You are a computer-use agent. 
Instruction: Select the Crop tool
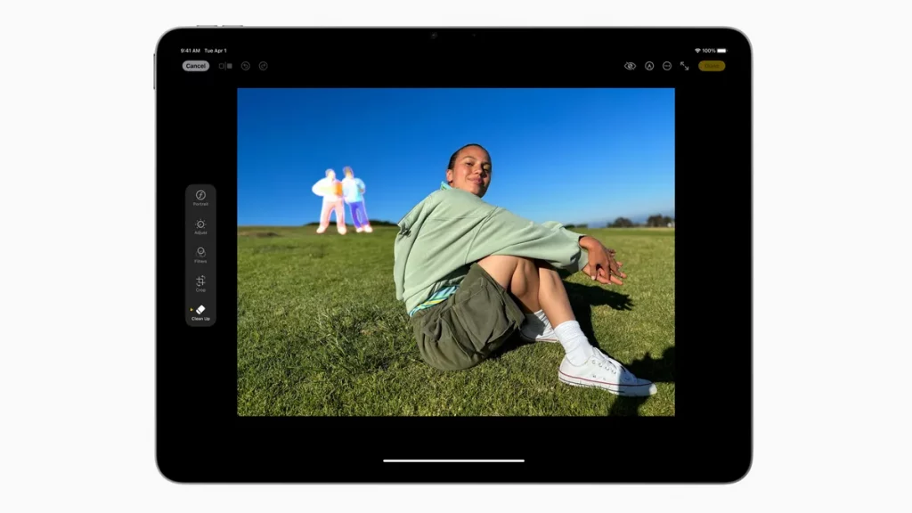[x=200, y=285]
